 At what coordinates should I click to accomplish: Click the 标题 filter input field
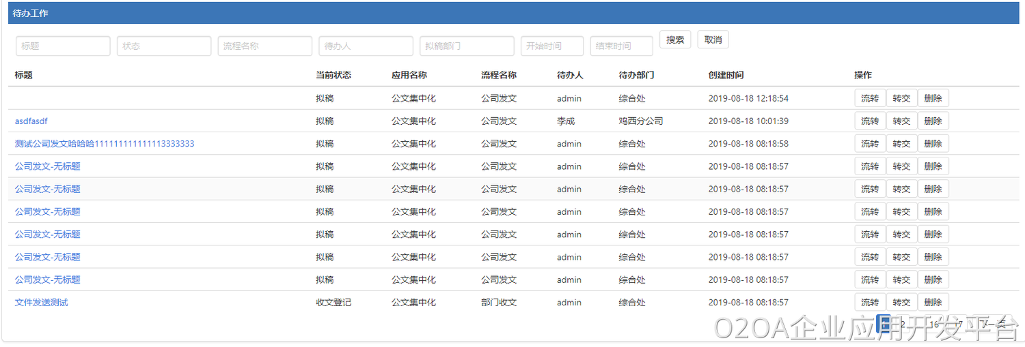[x=63, y=46]
